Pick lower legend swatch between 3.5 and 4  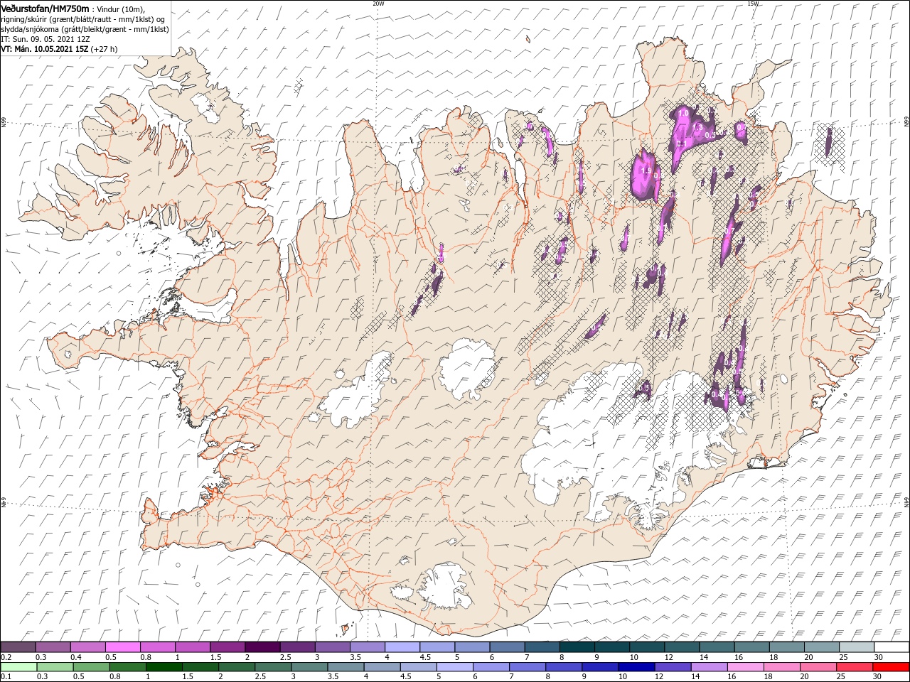346,667
